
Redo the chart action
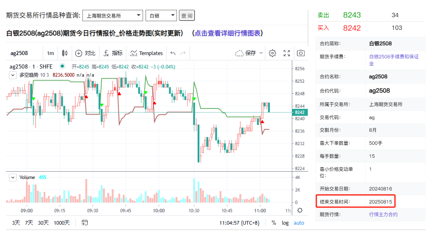click(183, 53)
